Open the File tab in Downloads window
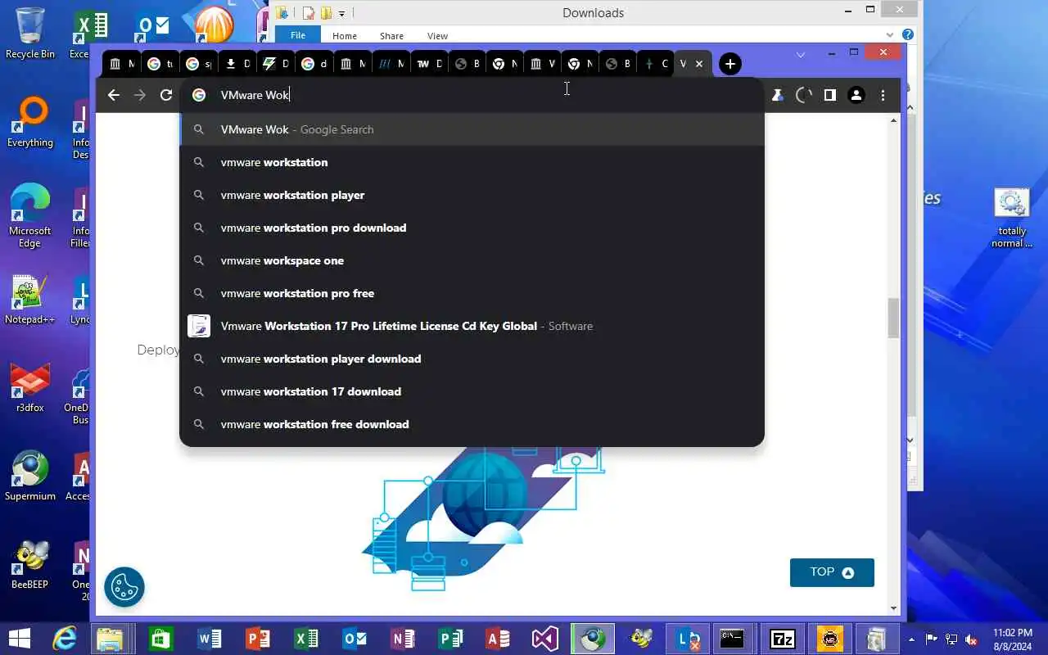This screenshot has width=1048, height=655. click(x=298, y=35)
